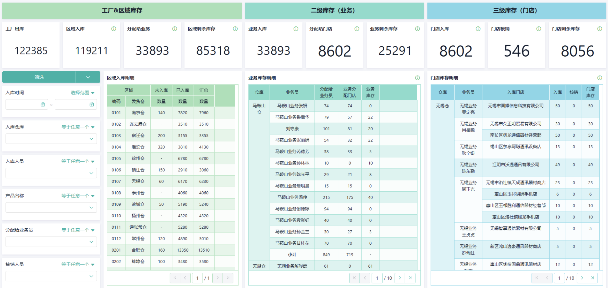Screen dimensions: 608x288
Task: Change 入库人员 condition 等于任意一个
Action: [78, 161]
